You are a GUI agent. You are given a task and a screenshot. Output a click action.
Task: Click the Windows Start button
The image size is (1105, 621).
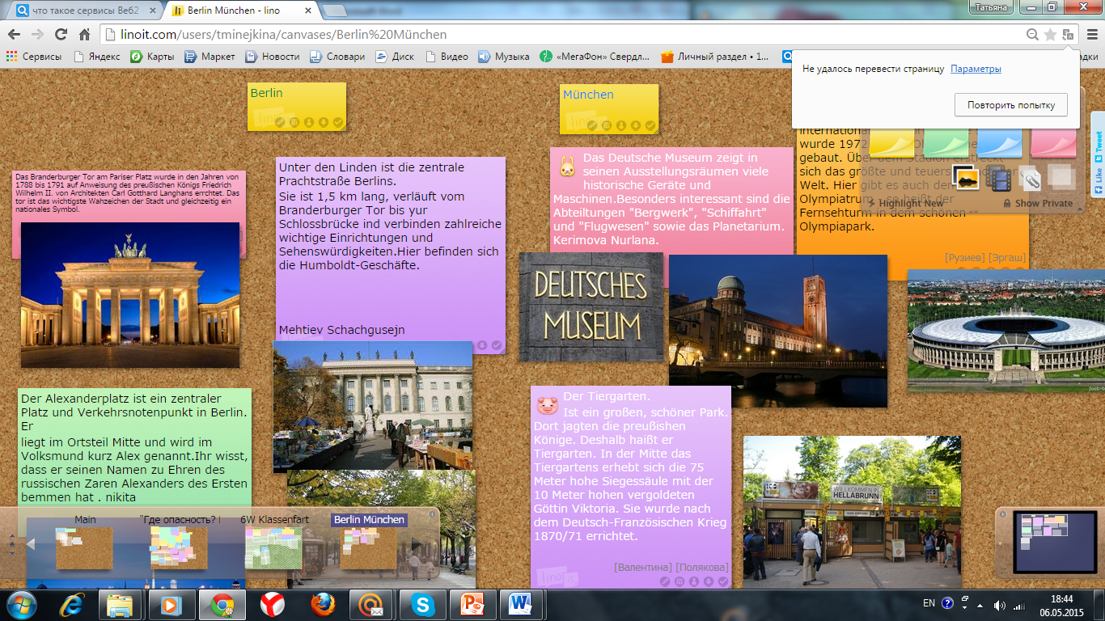pos(22,604)
